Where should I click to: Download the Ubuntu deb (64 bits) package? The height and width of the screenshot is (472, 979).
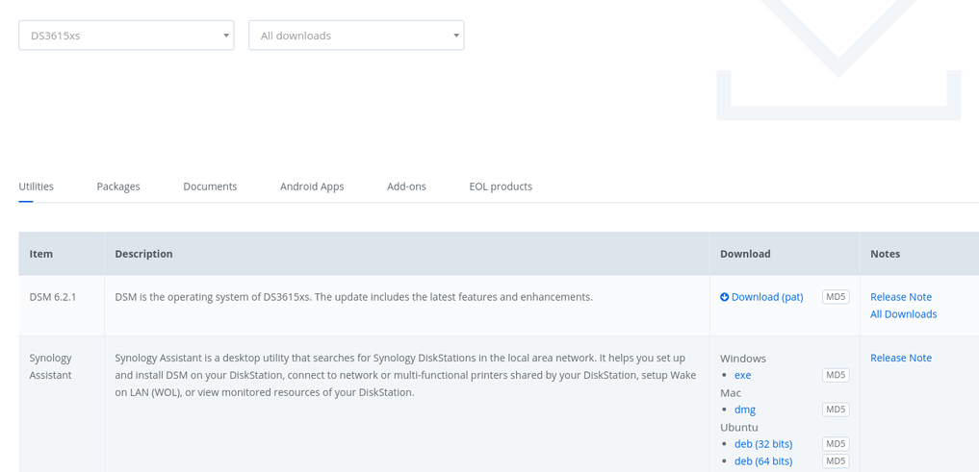pyautogui.click(x=763, y=461)
